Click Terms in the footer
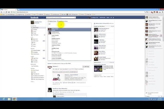The image size is (164, 109). click(x=105, y=77)
